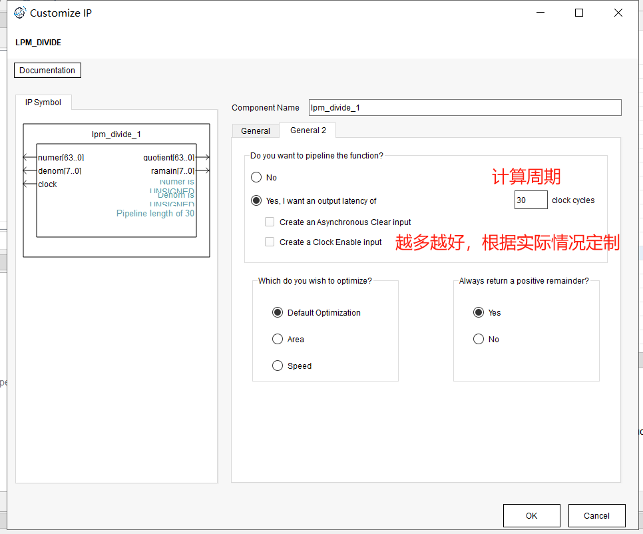Select Default Optimization radio button
The height and width of the screenshot is (534, 643).
pos(278,313)
